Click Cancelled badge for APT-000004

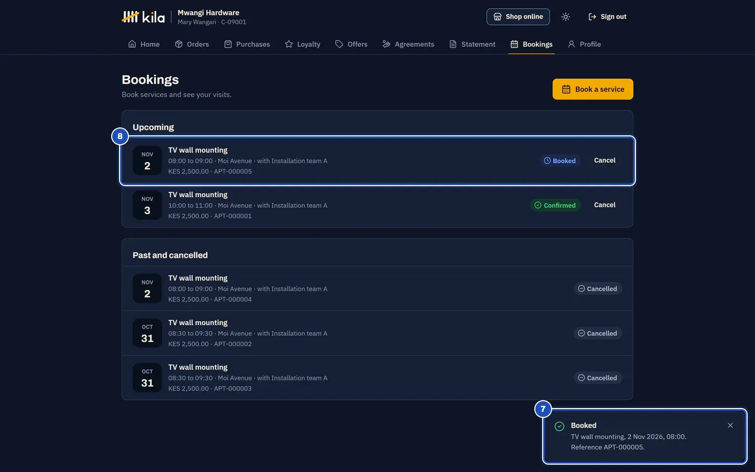[x=598, y=289]
